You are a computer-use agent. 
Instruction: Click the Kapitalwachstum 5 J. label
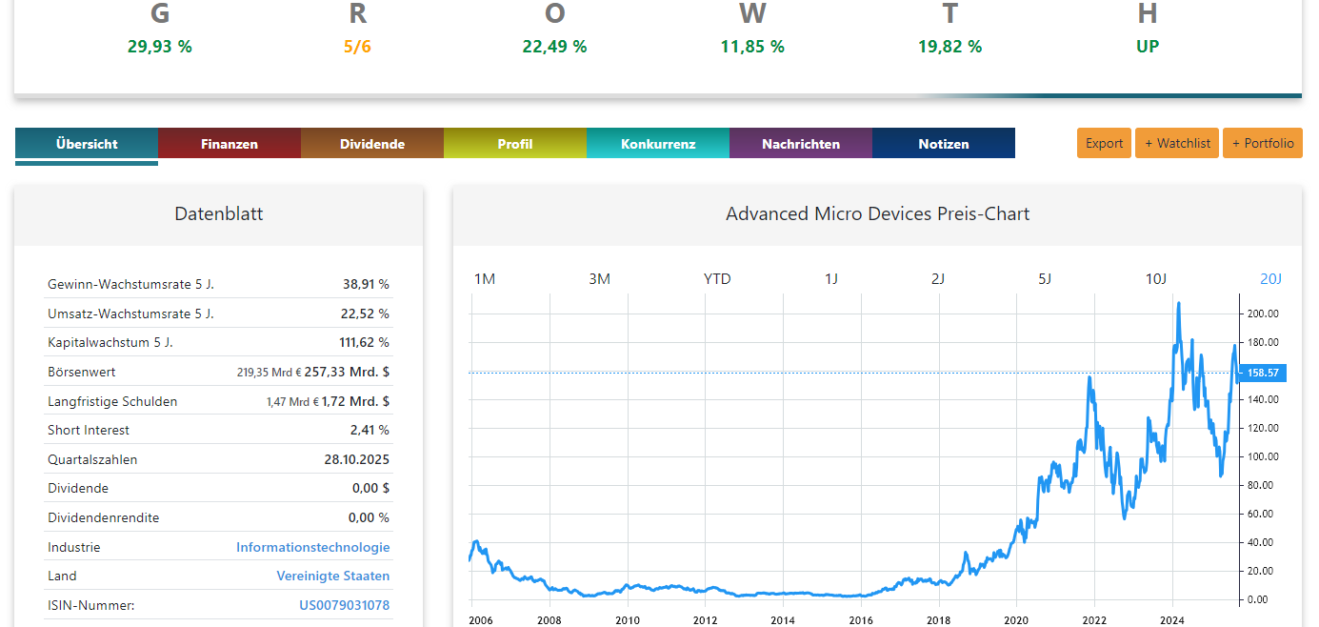coord(110,342)
